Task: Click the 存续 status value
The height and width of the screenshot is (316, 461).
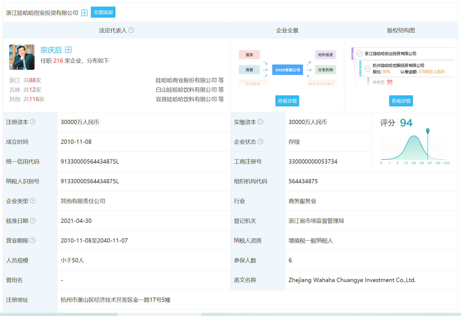Action: tap(294, 142)
